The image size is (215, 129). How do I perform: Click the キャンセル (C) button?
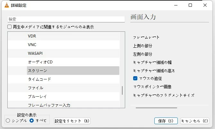194,121
